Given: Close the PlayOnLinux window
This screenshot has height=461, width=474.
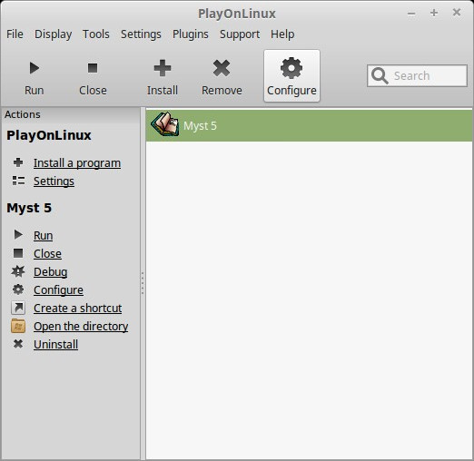Looking at the screenshot, I should 457,13.
